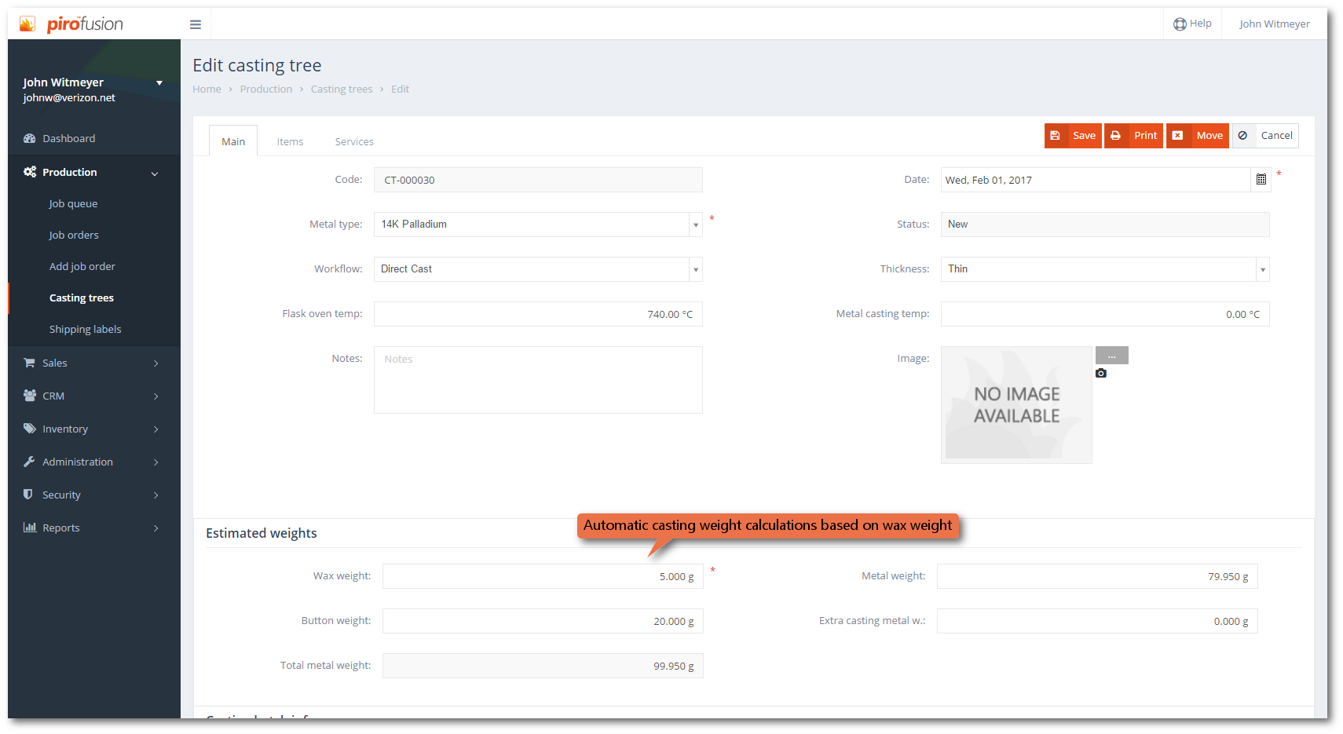The height and width of the screenshot is (734, 1343).
Task: Open the Workflow dropdown
Action: [x=696, y=269]
